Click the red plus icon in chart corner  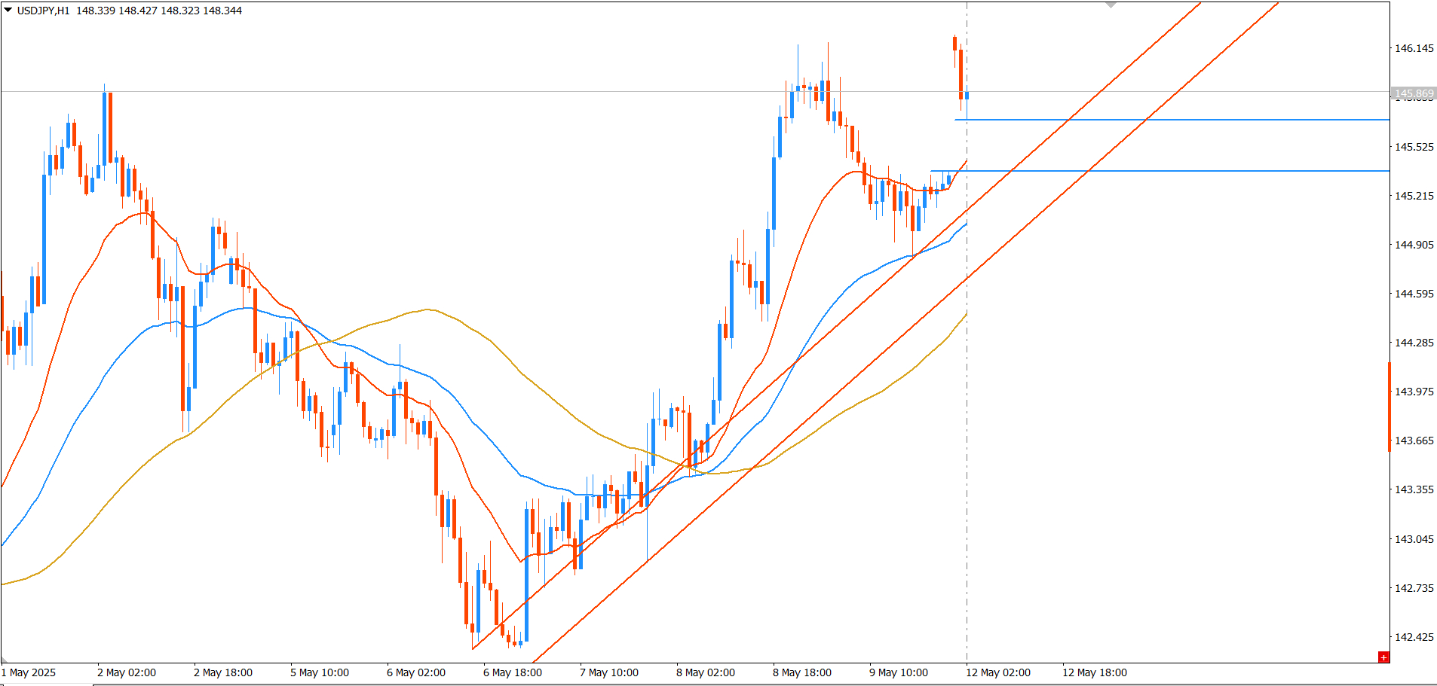(x=1383, y=657)
